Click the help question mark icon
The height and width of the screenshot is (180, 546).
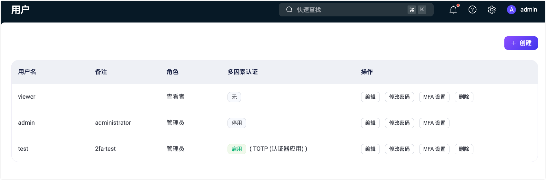click(x=472, y=10)
